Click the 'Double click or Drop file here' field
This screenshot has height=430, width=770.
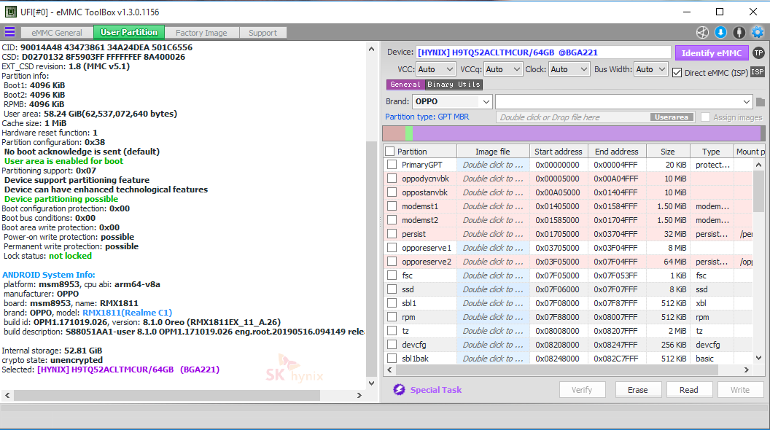(572, 117)
